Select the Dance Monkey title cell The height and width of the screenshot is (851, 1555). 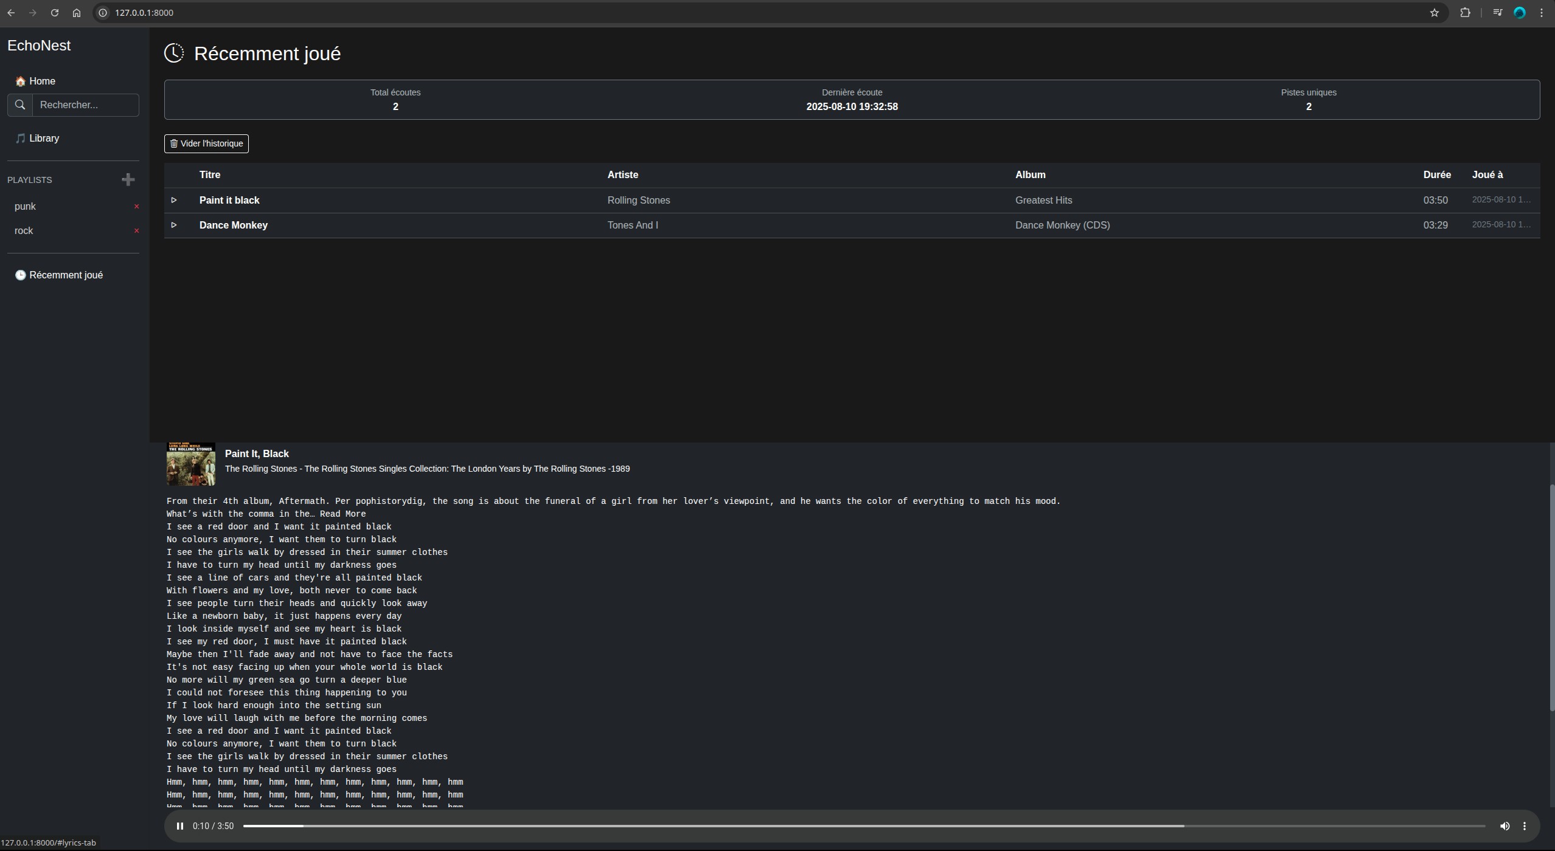click(234, 226)
